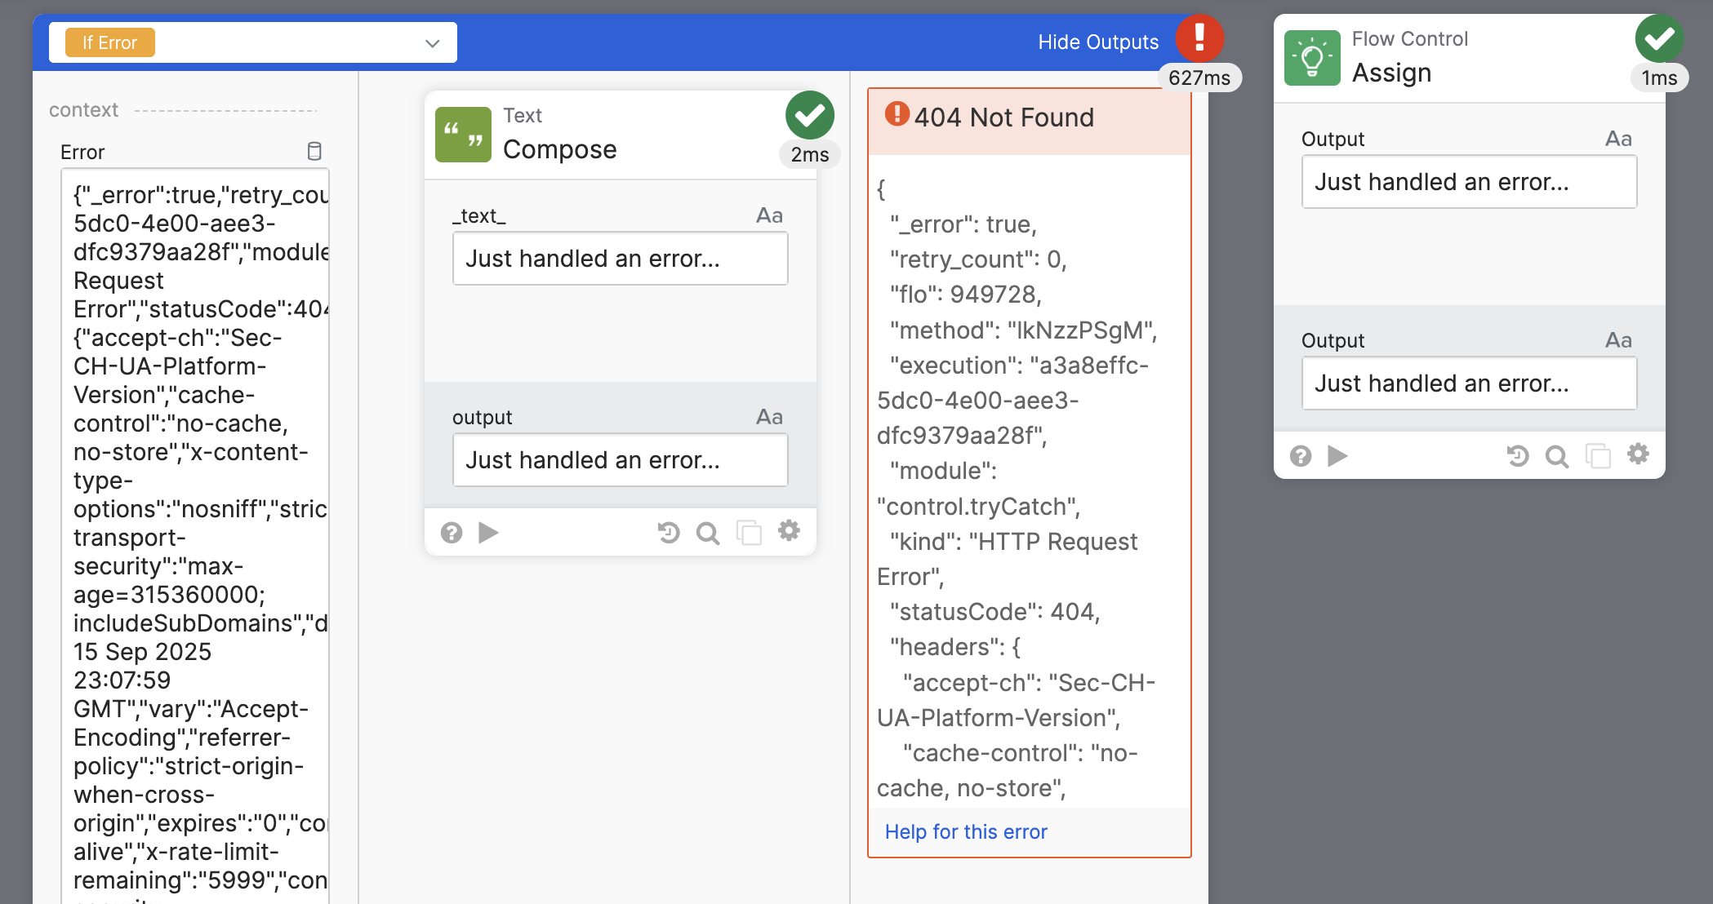Image resolution: width=1713 pixels, height=904 pixels.
Task: Click the search icon on Assign card
Action: tap(1557, 456)
